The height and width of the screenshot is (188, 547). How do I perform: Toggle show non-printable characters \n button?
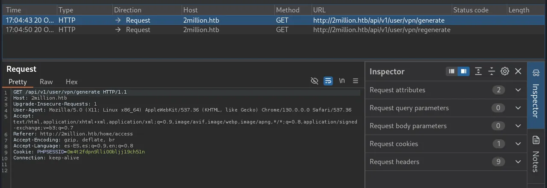point(342,81)
